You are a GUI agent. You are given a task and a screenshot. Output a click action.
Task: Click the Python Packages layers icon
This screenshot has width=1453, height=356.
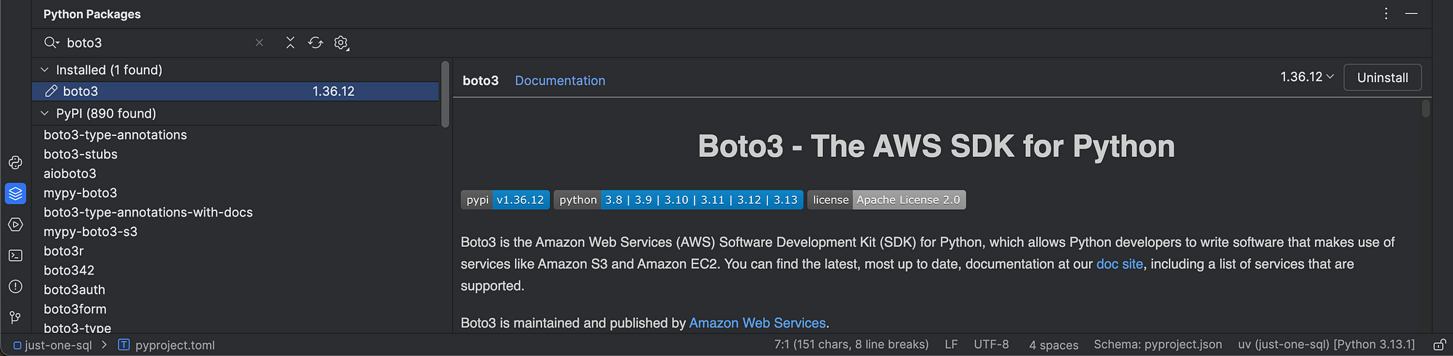click(x=15, y=194)
